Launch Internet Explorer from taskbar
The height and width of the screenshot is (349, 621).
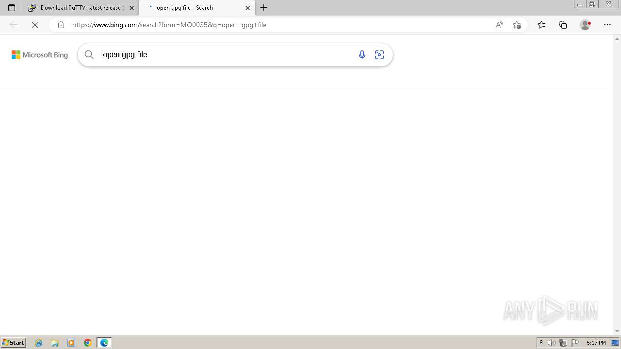click(x=39, y=343)
